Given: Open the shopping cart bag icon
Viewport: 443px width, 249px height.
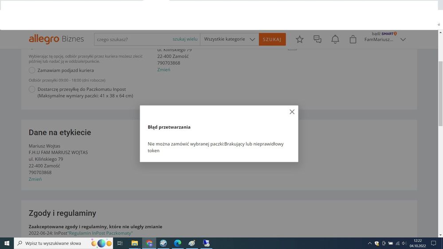Looking at the screenshot, I should point(353,39).
